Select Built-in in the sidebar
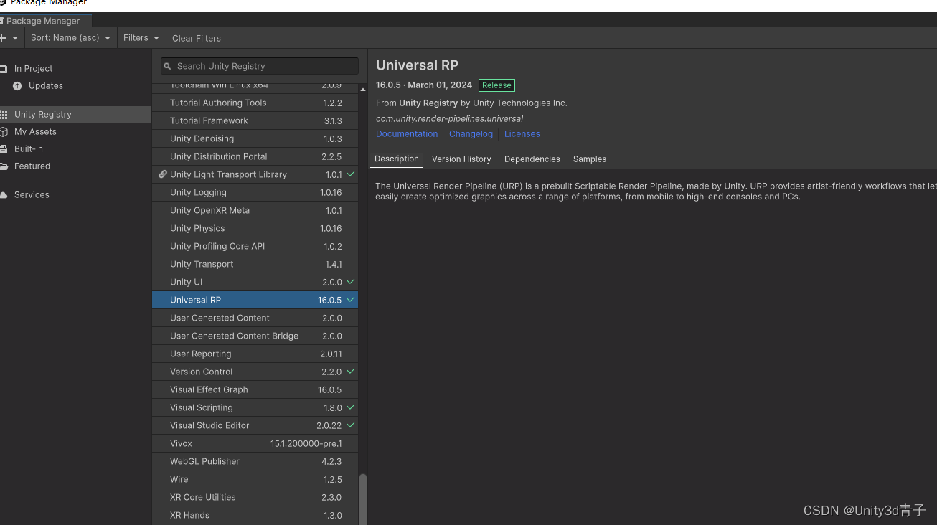937x525 pixels. pyautogui.click(x=75, y=148)
